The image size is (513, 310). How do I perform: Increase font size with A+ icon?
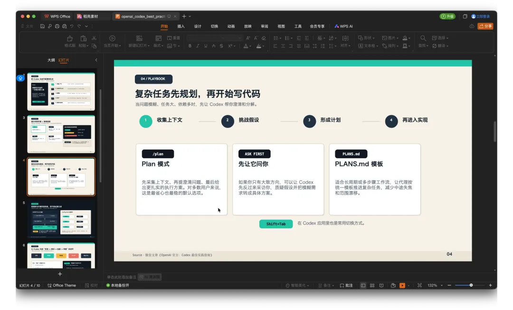[248, 38]
